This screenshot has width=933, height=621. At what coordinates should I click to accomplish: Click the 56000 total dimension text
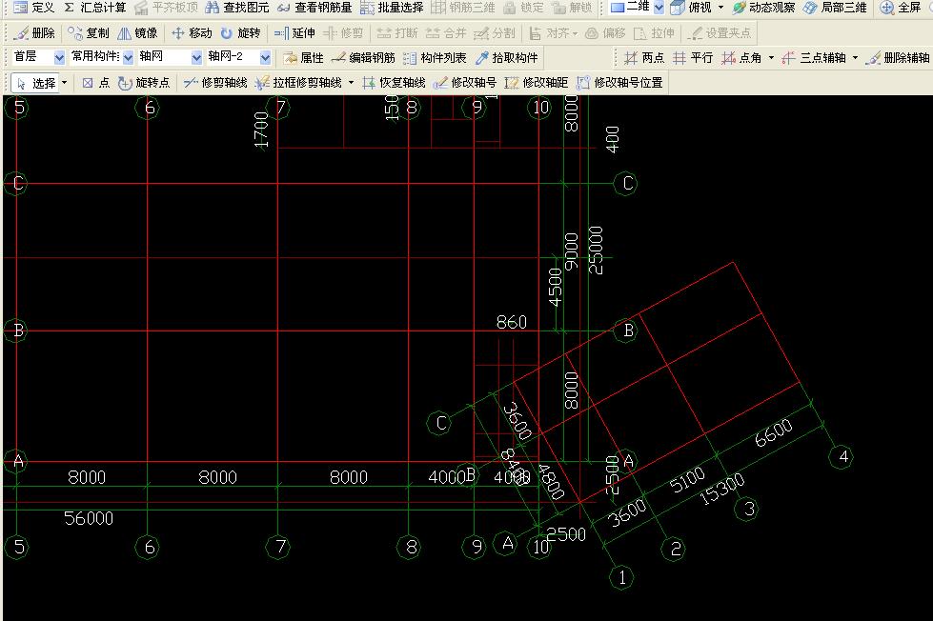89,518
